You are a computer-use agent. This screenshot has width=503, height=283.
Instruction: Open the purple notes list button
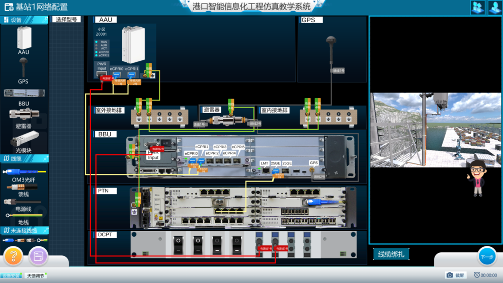tap(38, 256)
